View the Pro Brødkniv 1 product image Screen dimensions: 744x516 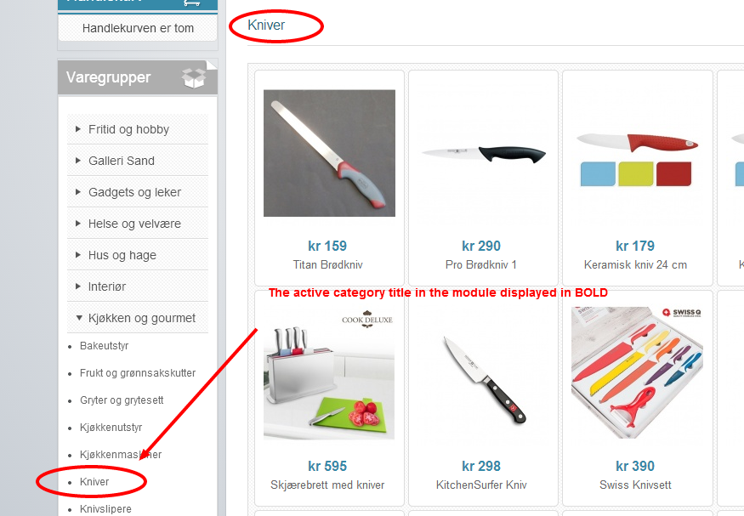[x=483, y=153]
